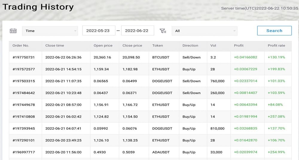Click the Direction column header
299x160 pixels.
coord(190,46)
